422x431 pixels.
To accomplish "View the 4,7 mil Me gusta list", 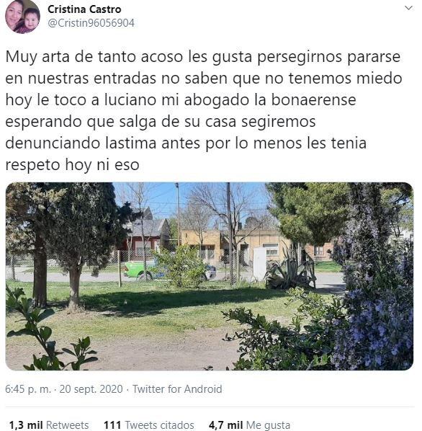I will point(249,425).
